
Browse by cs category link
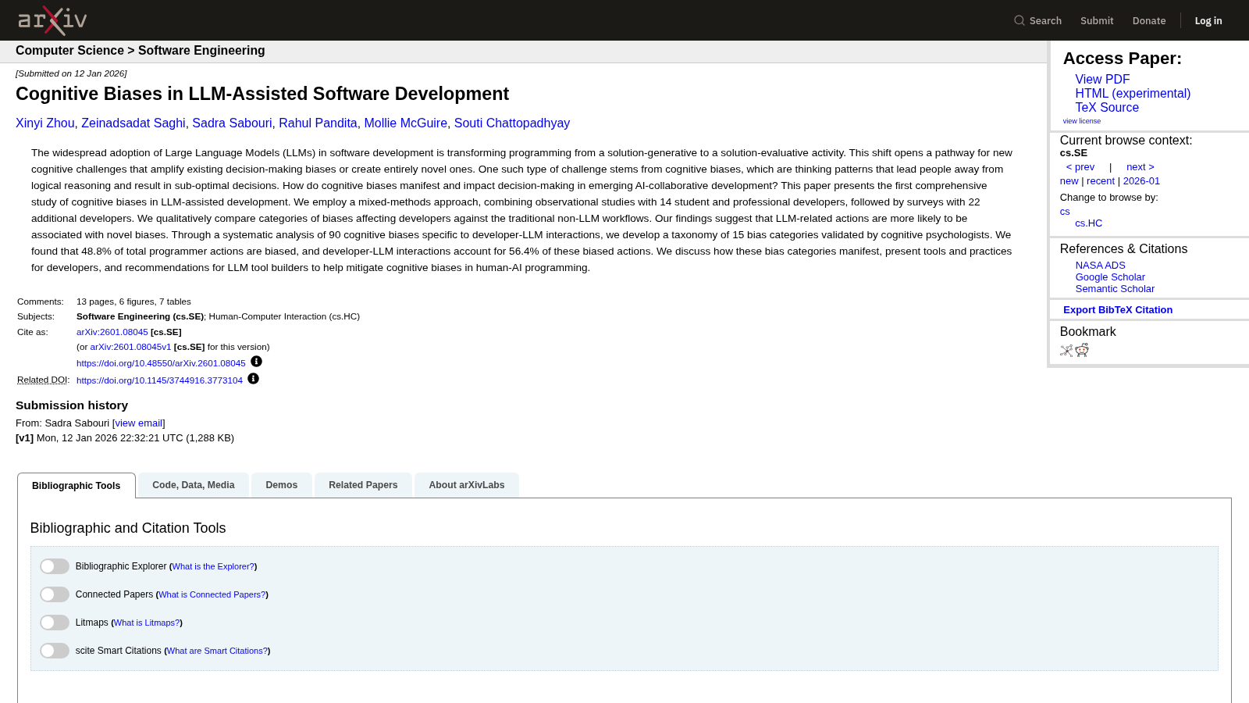[1065, 212]
